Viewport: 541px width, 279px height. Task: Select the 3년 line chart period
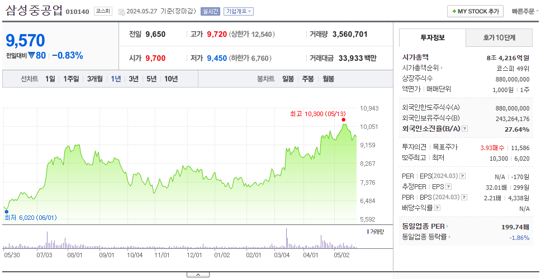134,79
